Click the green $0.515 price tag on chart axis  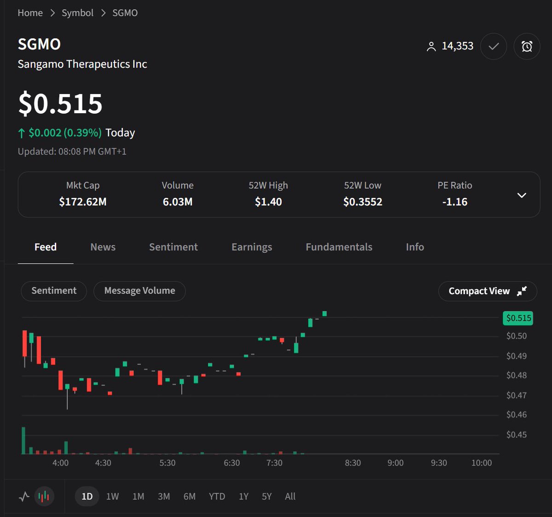pyautogui.click(x=518, y=318)
